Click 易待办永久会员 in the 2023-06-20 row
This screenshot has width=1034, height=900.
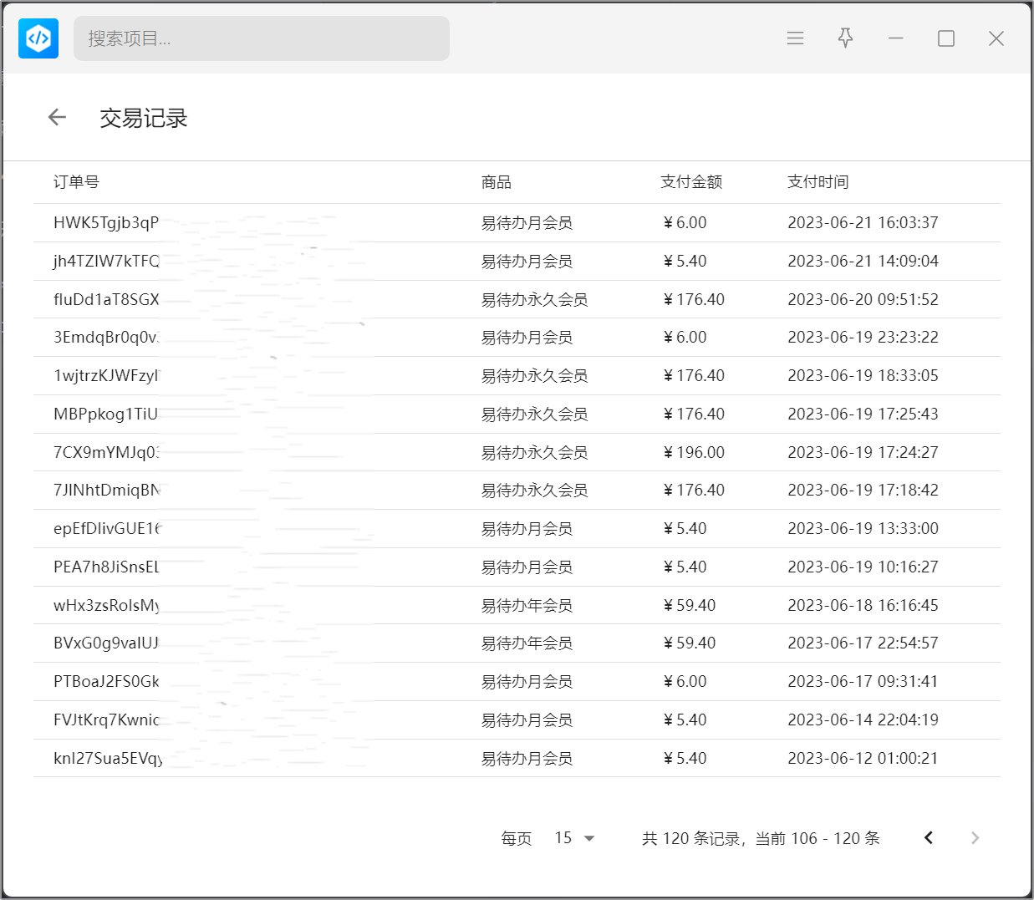click(534, 299)
